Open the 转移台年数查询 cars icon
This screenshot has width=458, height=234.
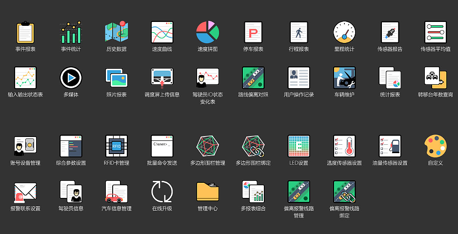click(x=436, y=78)
